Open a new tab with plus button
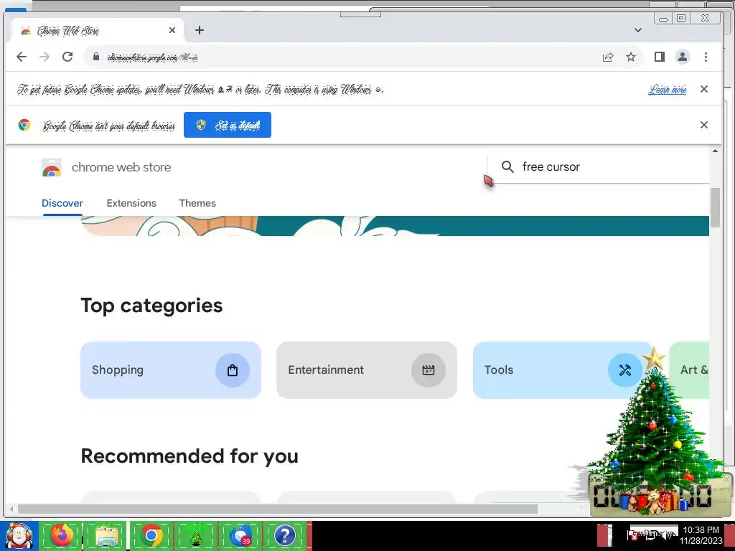Image resolution: width=735 pixels, height=551 pixels. coord(200,30)
